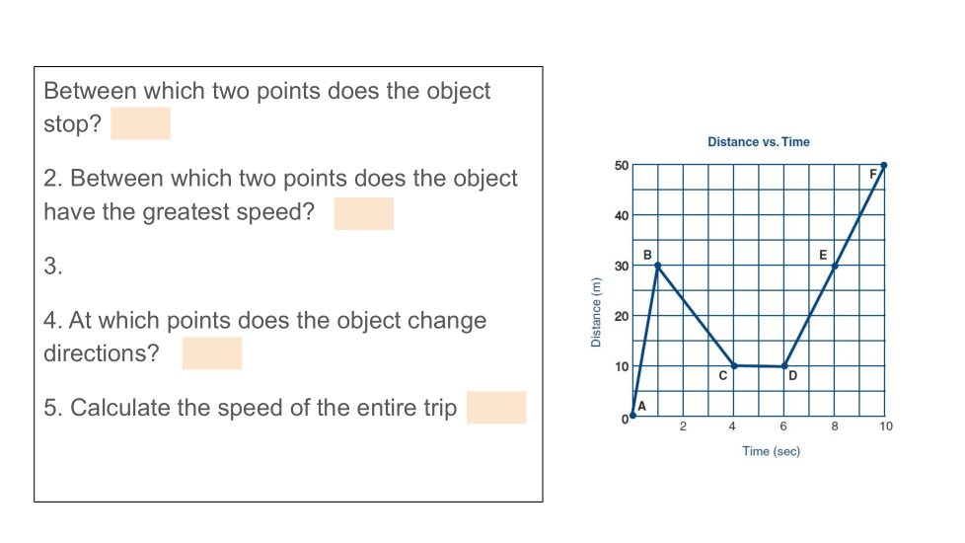
Task: Click point F at top of graph
Action: pos(884,165)
